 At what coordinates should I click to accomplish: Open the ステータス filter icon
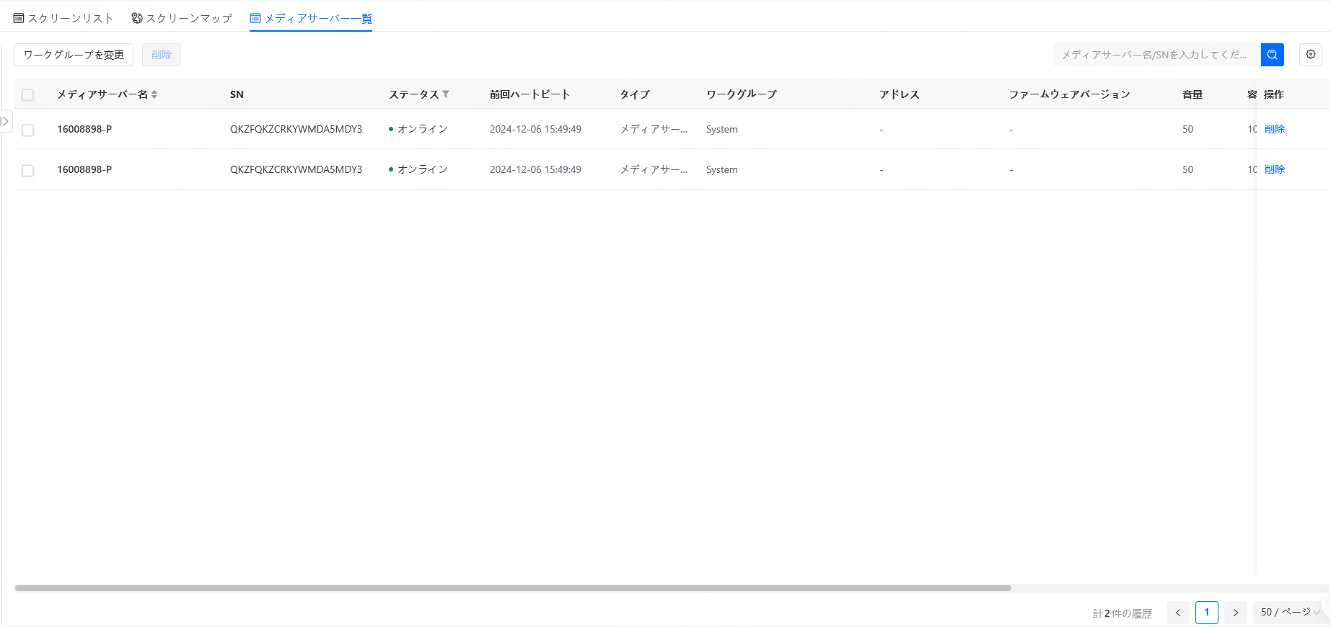click(x=446, y=94)
